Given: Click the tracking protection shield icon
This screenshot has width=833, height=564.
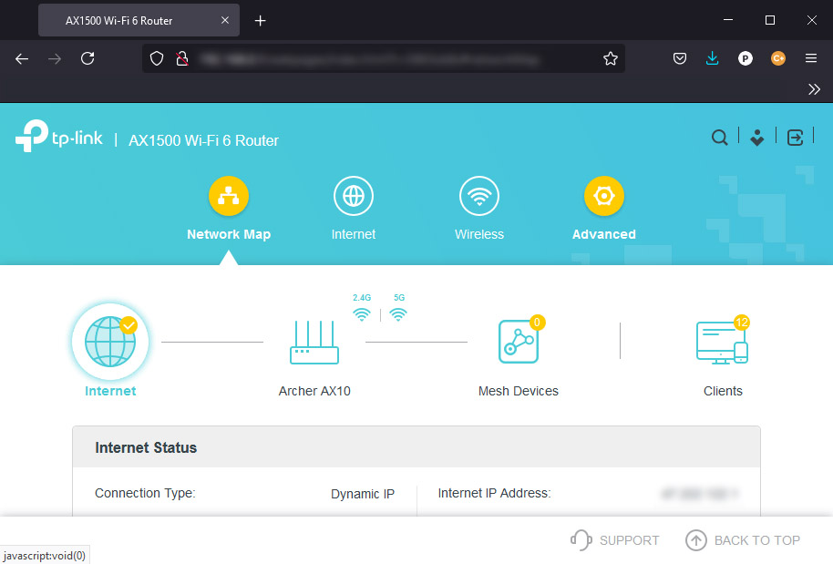Looking at the screenshot, I should point(157,58).
